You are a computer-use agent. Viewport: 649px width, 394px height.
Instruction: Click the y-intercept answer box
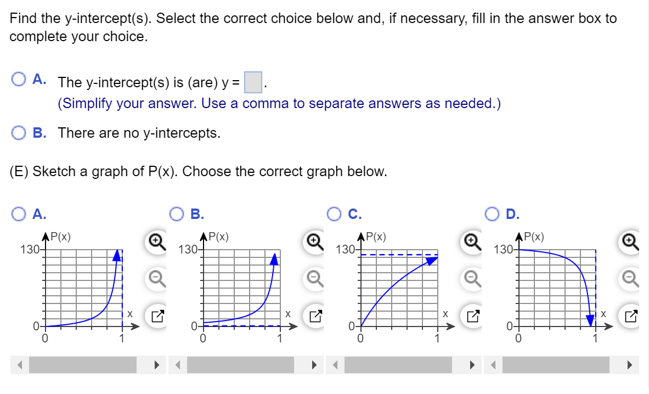pyautogui.click(x=252, y=82)
